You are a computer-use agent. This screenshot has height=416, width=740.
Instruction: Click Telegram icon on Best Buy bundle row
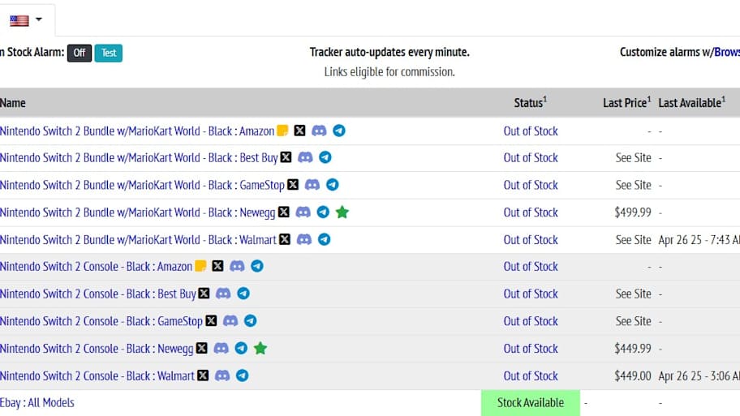pos(325,157)
